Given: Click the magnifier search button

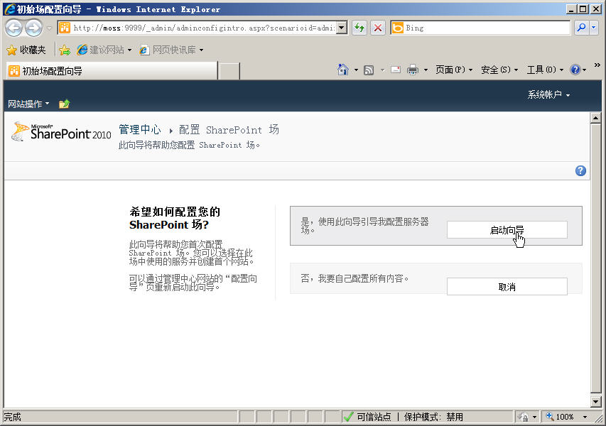Looking at the screenshot, I should 581,28.
